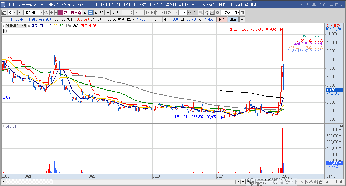346x186 pixels.
Task: Click the save chart floppy icon
Action: click(x=212, y=13)
